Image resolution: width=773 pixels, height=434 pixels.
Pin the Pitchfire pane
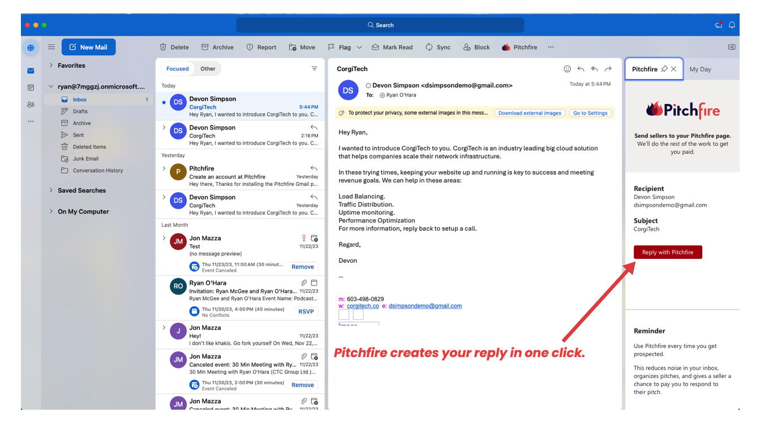point(664,69)
